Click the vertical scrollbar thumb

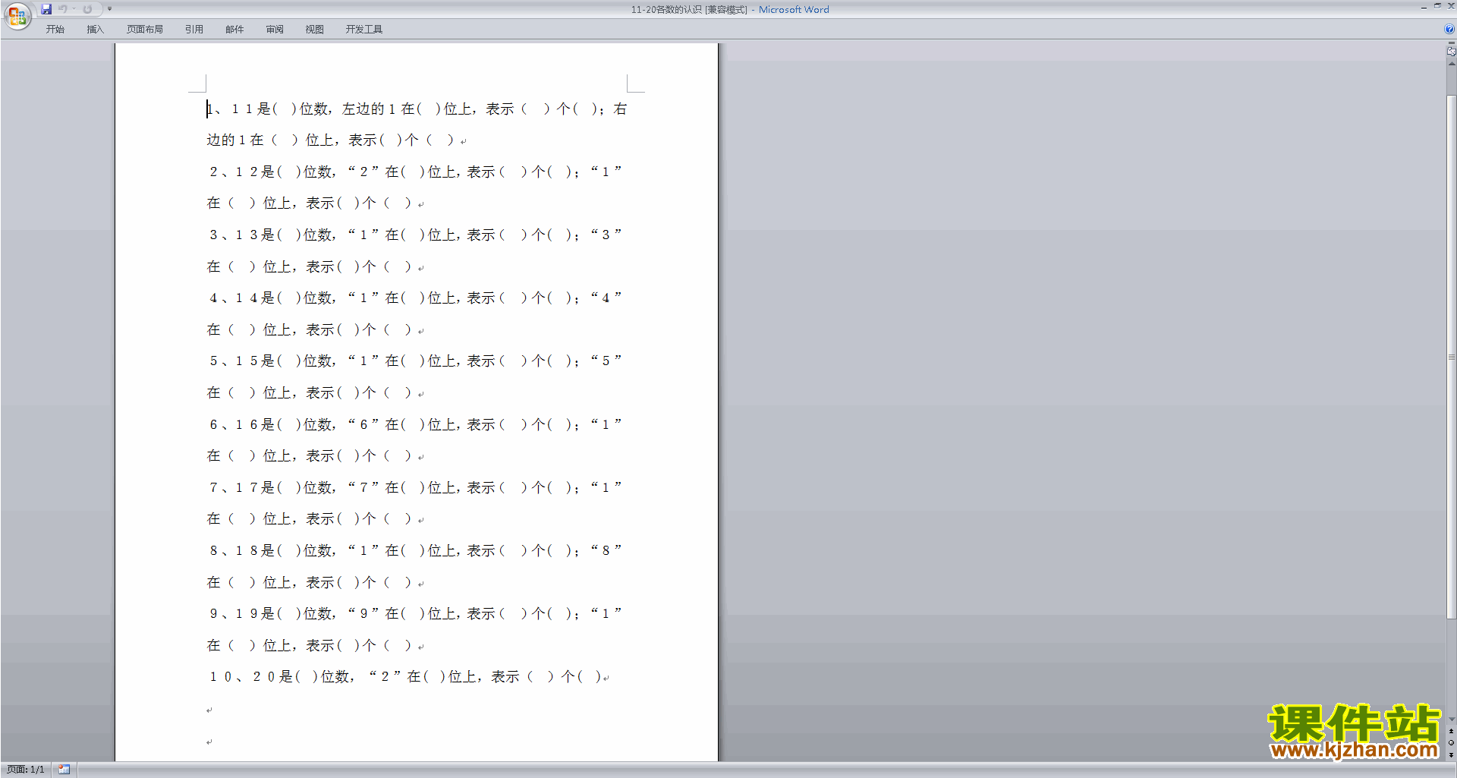tap(1451, 357)
